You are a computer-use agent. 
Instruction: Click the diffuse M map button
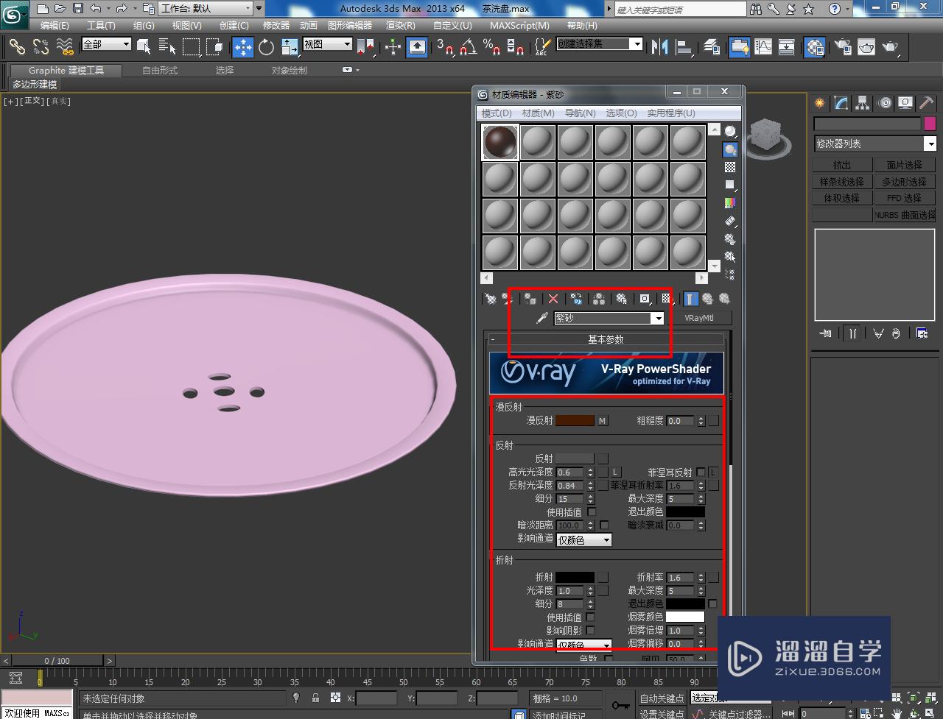click(602, 421)
